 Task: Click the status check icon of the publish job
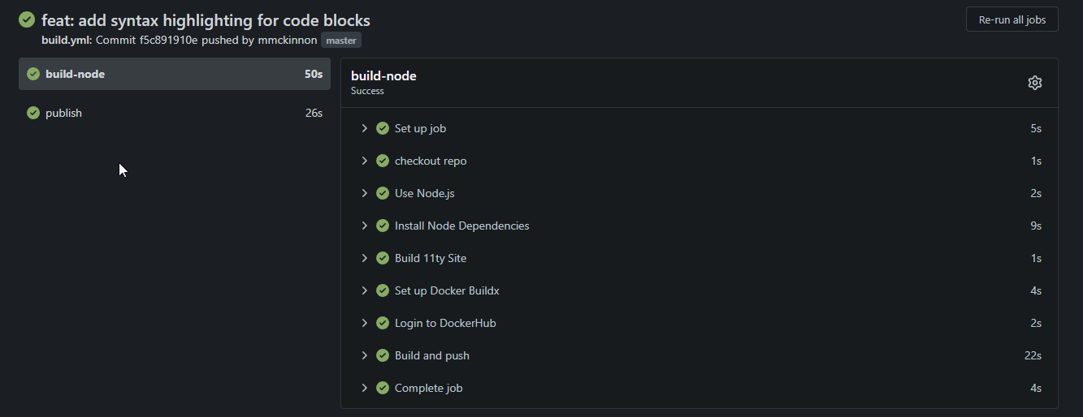(33, 113)
